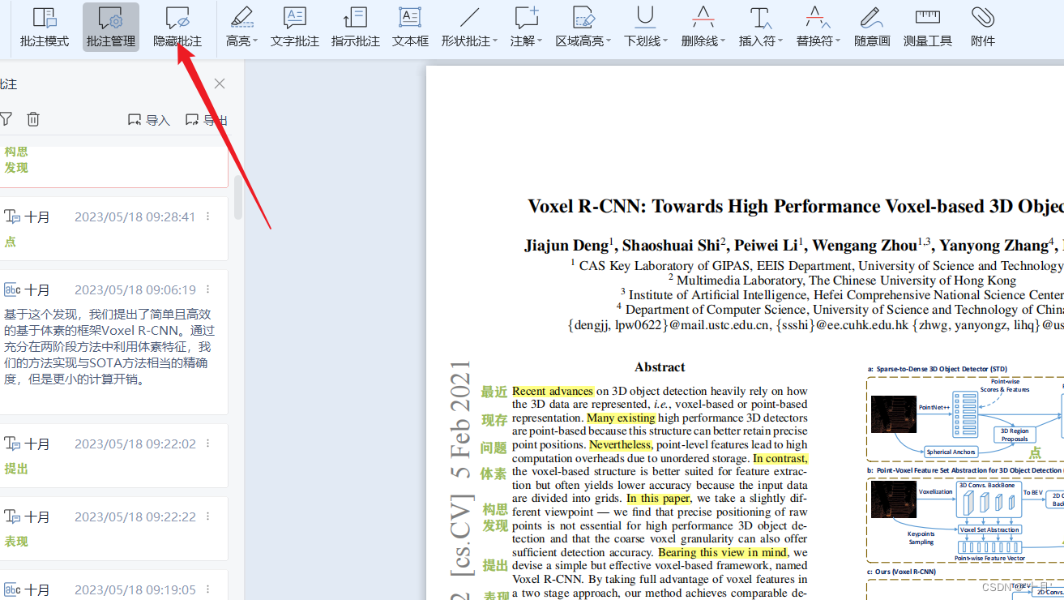Click the green 现存 margin note
1064x600 pixels.
point(494,420)
